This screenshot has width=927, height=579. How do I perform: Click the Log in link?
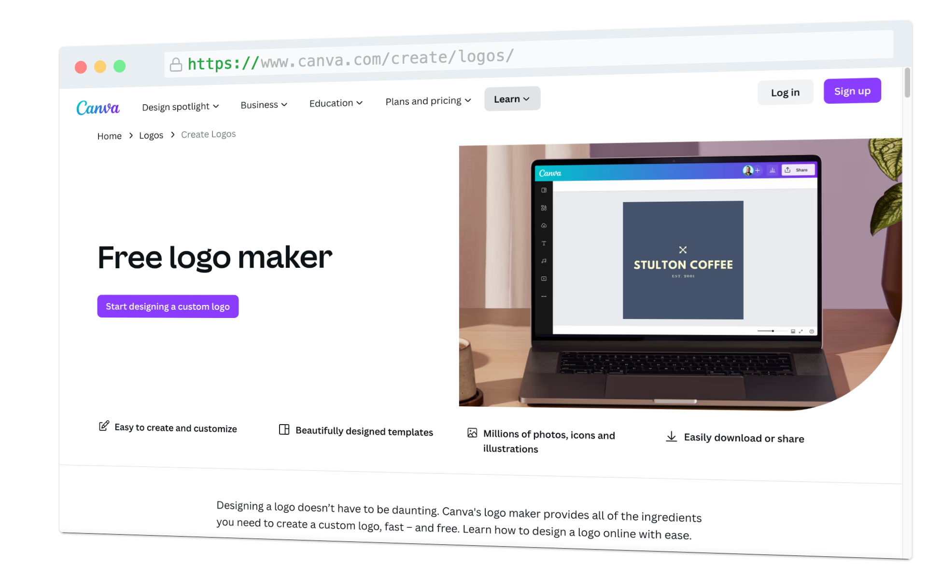click(785, 91)
